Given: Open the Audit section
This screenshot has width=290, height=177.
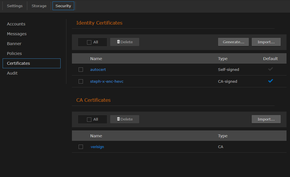Looking at the screenshot, I should click(12, 73).
